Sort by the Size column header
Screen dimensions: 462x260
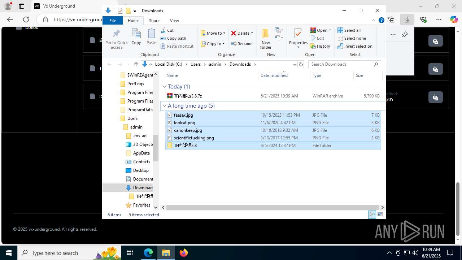click(367, 75)
